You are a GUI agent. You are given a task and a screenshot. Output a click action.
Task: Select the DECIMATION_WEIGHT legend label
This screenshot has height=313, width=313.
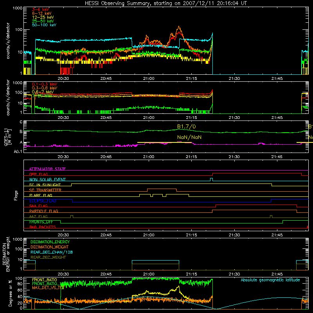pos(50,247)
